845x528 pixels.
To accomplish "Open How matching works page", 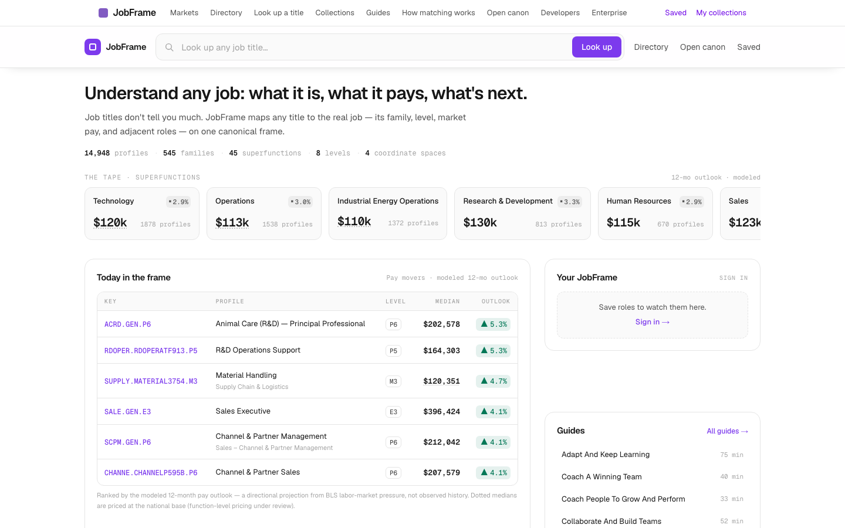I will click(438, 13).
